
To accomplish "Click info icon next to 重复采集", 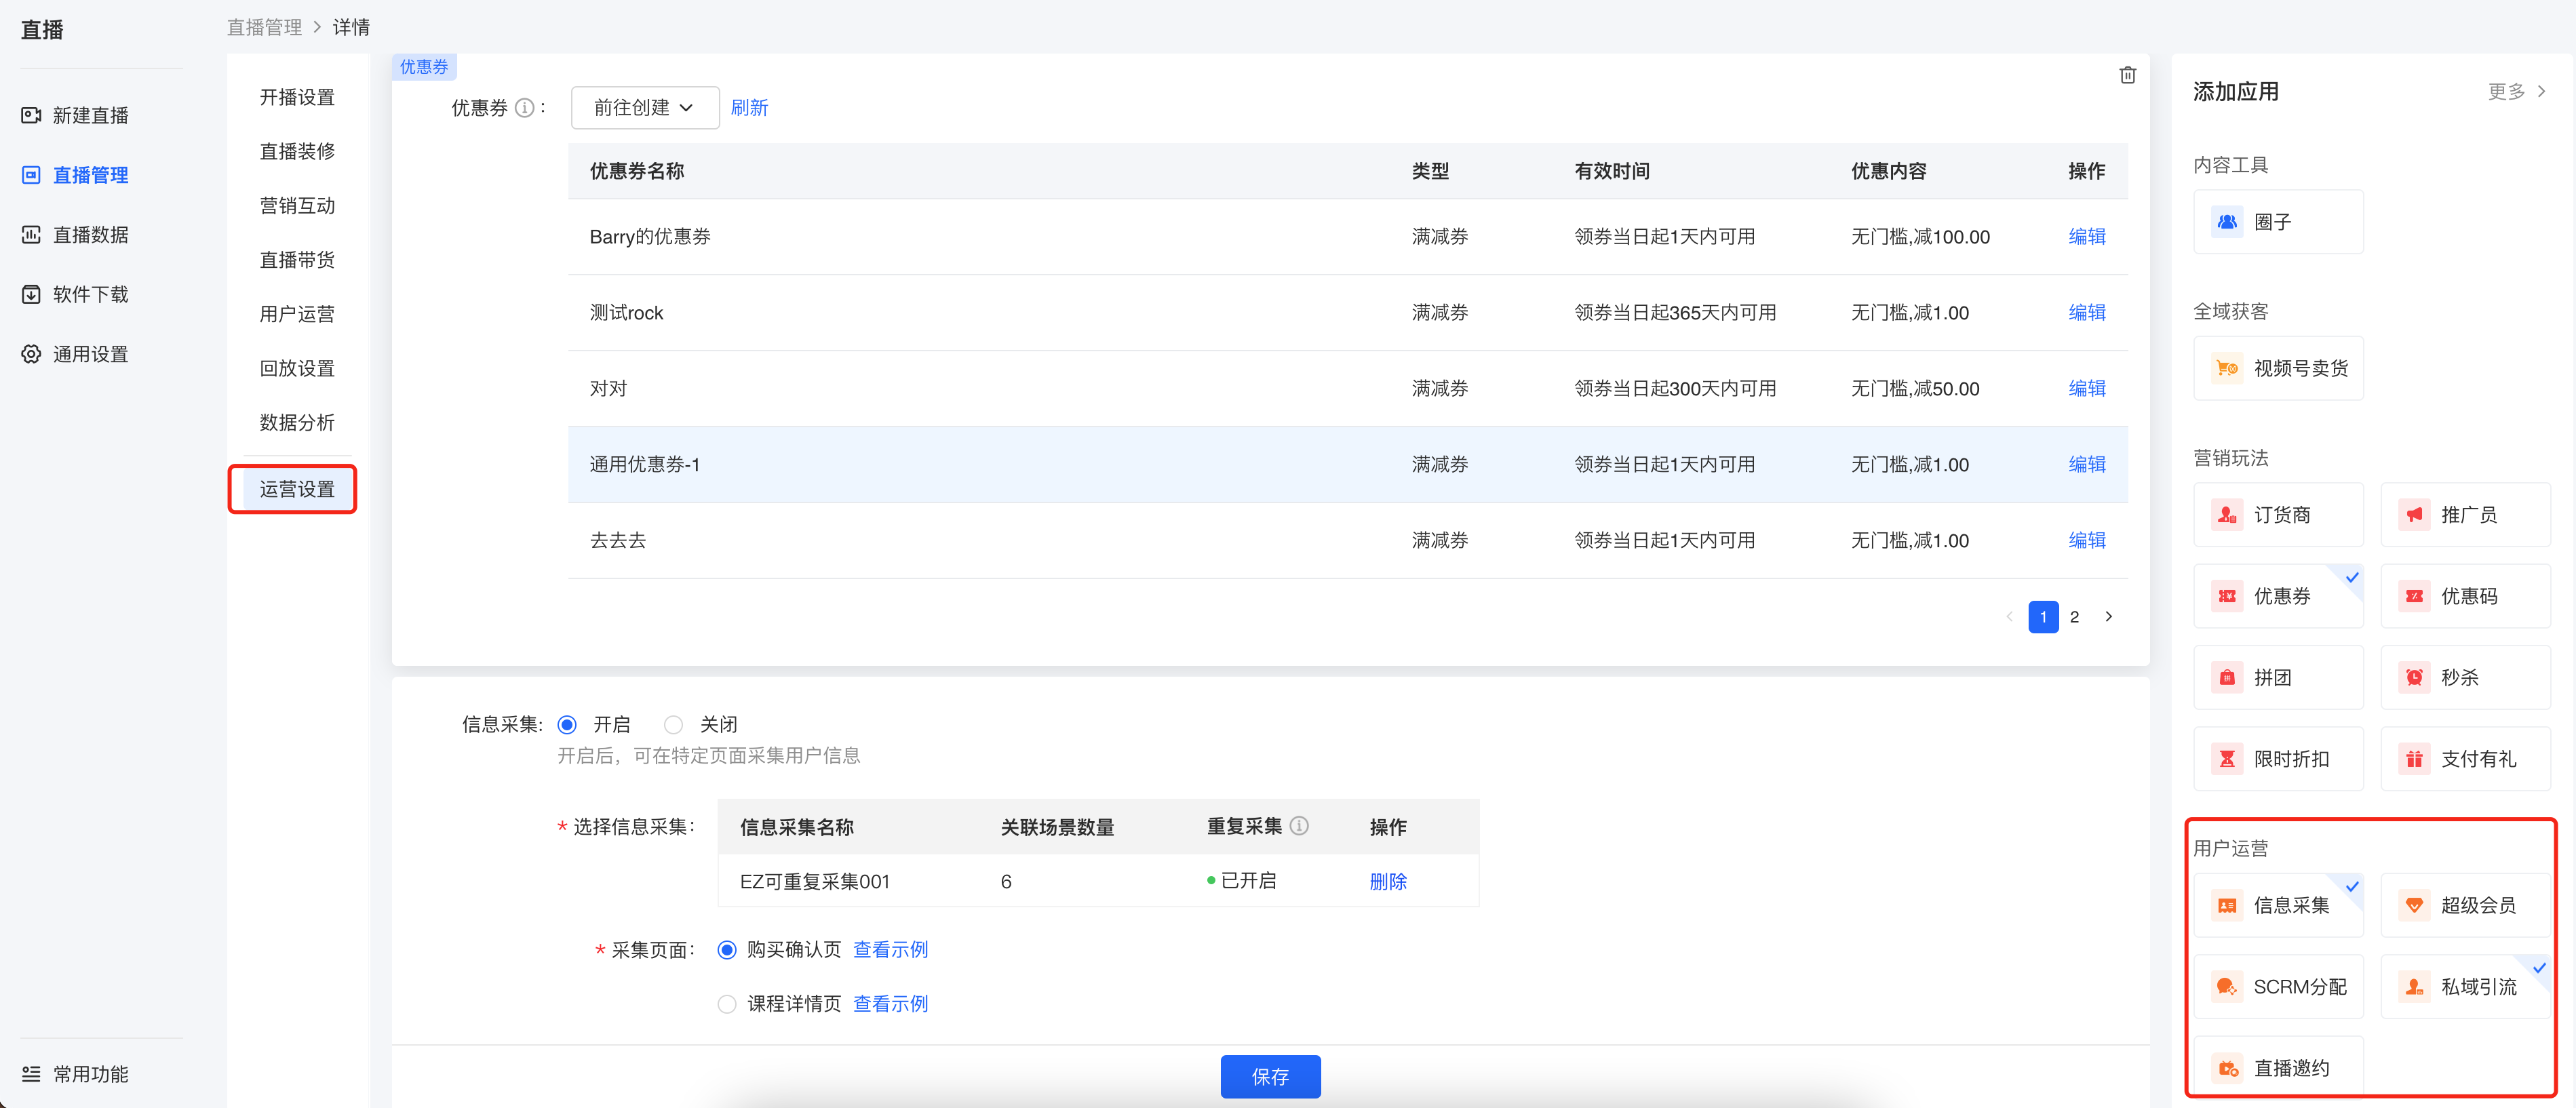I will coord(1299,826).
